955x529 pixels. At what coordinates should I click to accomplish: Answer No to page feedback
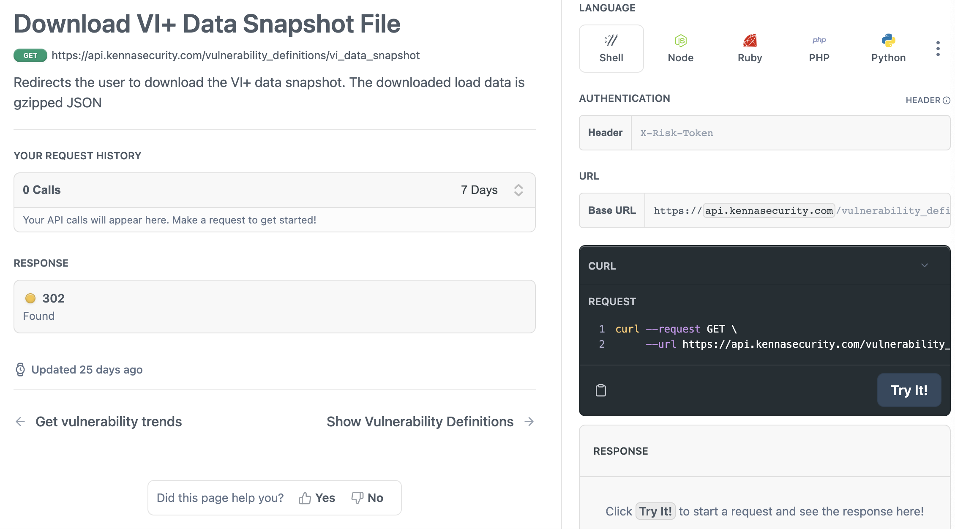[367, 498]
